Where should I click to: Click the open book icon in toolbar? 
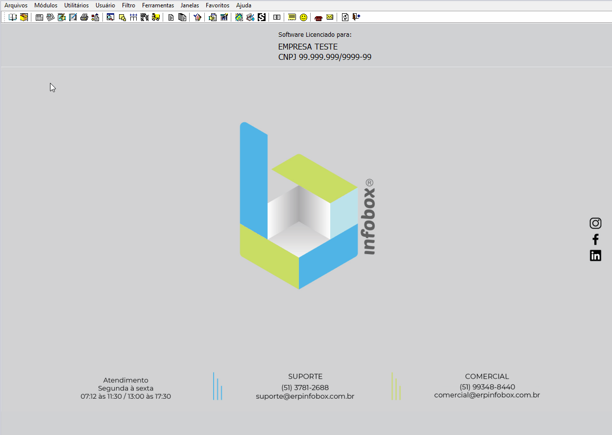click(13, 17)
